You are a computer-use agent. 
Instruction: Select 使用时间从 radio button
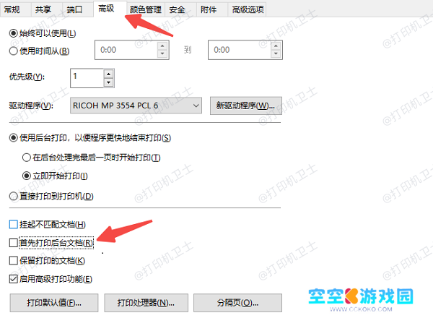coord(13,51)
